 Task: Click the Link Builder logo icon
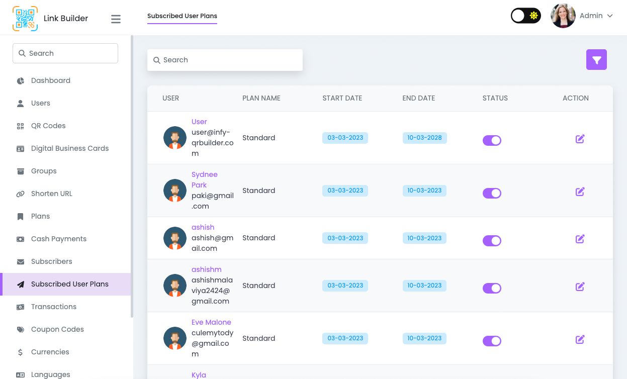(x=25, y=19)
